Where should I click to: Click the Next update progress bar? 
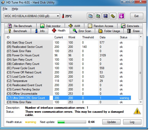pos(72,122)
